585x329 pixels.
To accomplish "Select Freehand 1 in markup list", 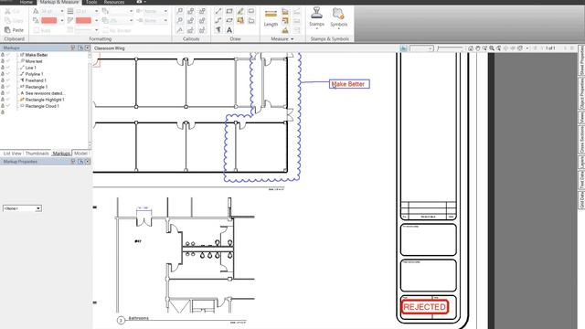I will coord(36,80).
